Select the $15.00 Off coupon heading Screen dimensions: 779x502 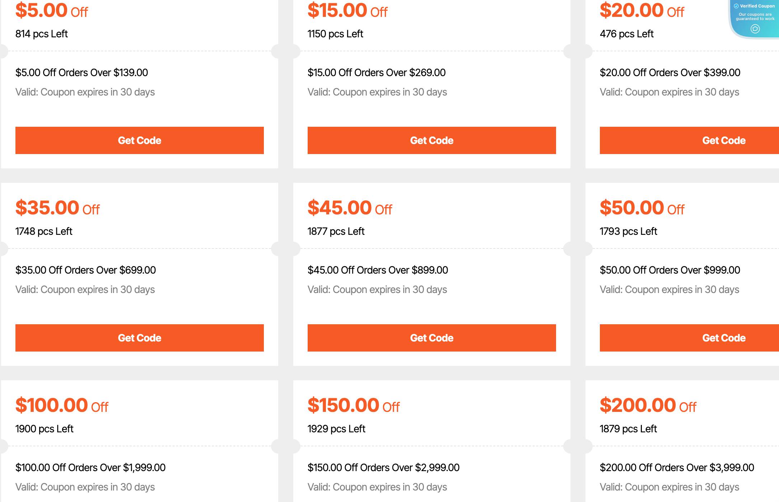pos(346,10)
